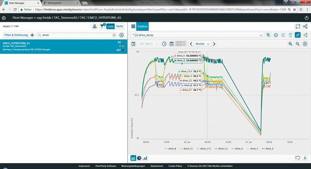Toggle drive_Y series in legend
This screenshot has height=169, width=311.
[252, 148]
